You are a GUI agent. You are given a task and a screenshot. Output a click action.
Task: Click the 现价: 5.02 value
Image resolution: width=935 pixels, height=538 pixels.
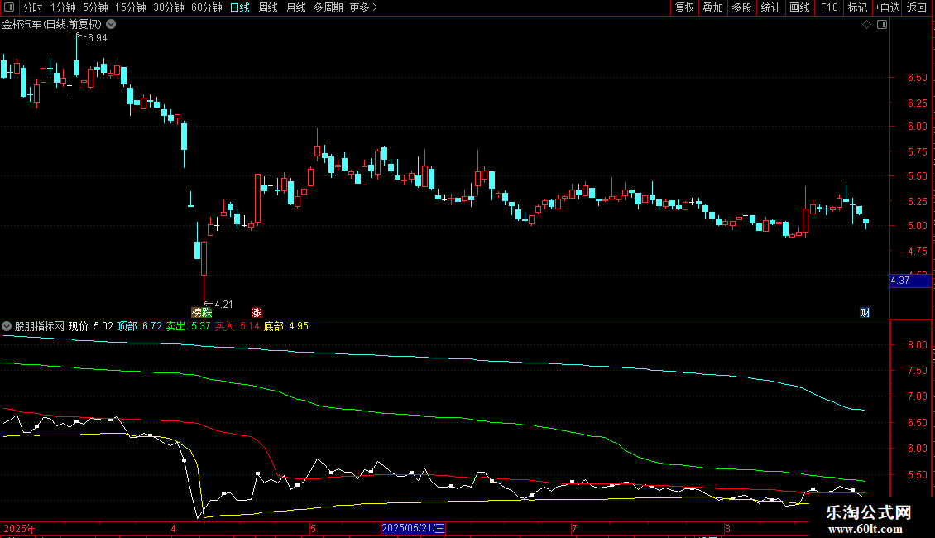pyautogui.click(x=91, y=326)
